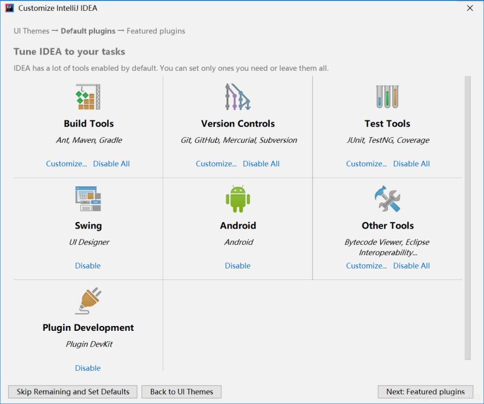
Task: Disable the Android plugin
Action: tap(238, 266)
